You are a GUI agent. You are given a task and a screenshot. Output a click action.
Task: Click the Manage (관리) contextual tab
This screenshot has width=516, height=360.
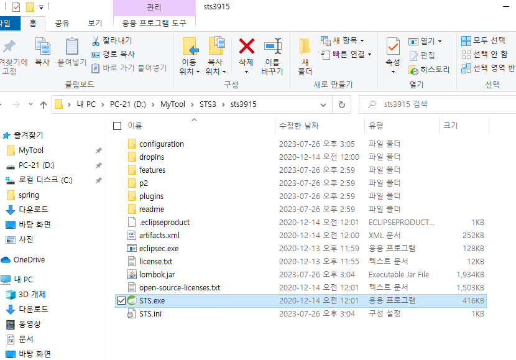(154, 7)
